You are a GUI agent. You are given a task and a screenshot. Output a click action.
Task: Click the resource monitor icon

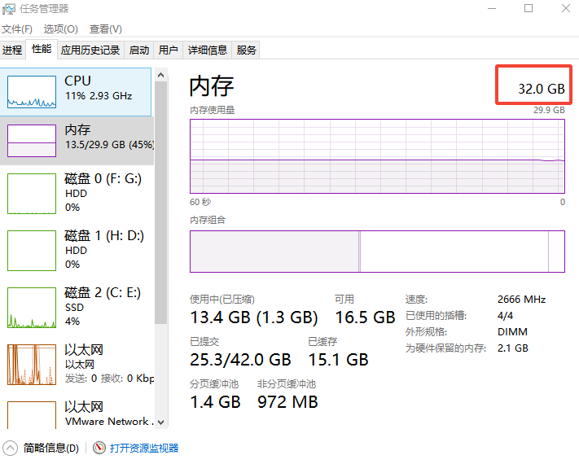pyautogui.click(x=99, y=448)
